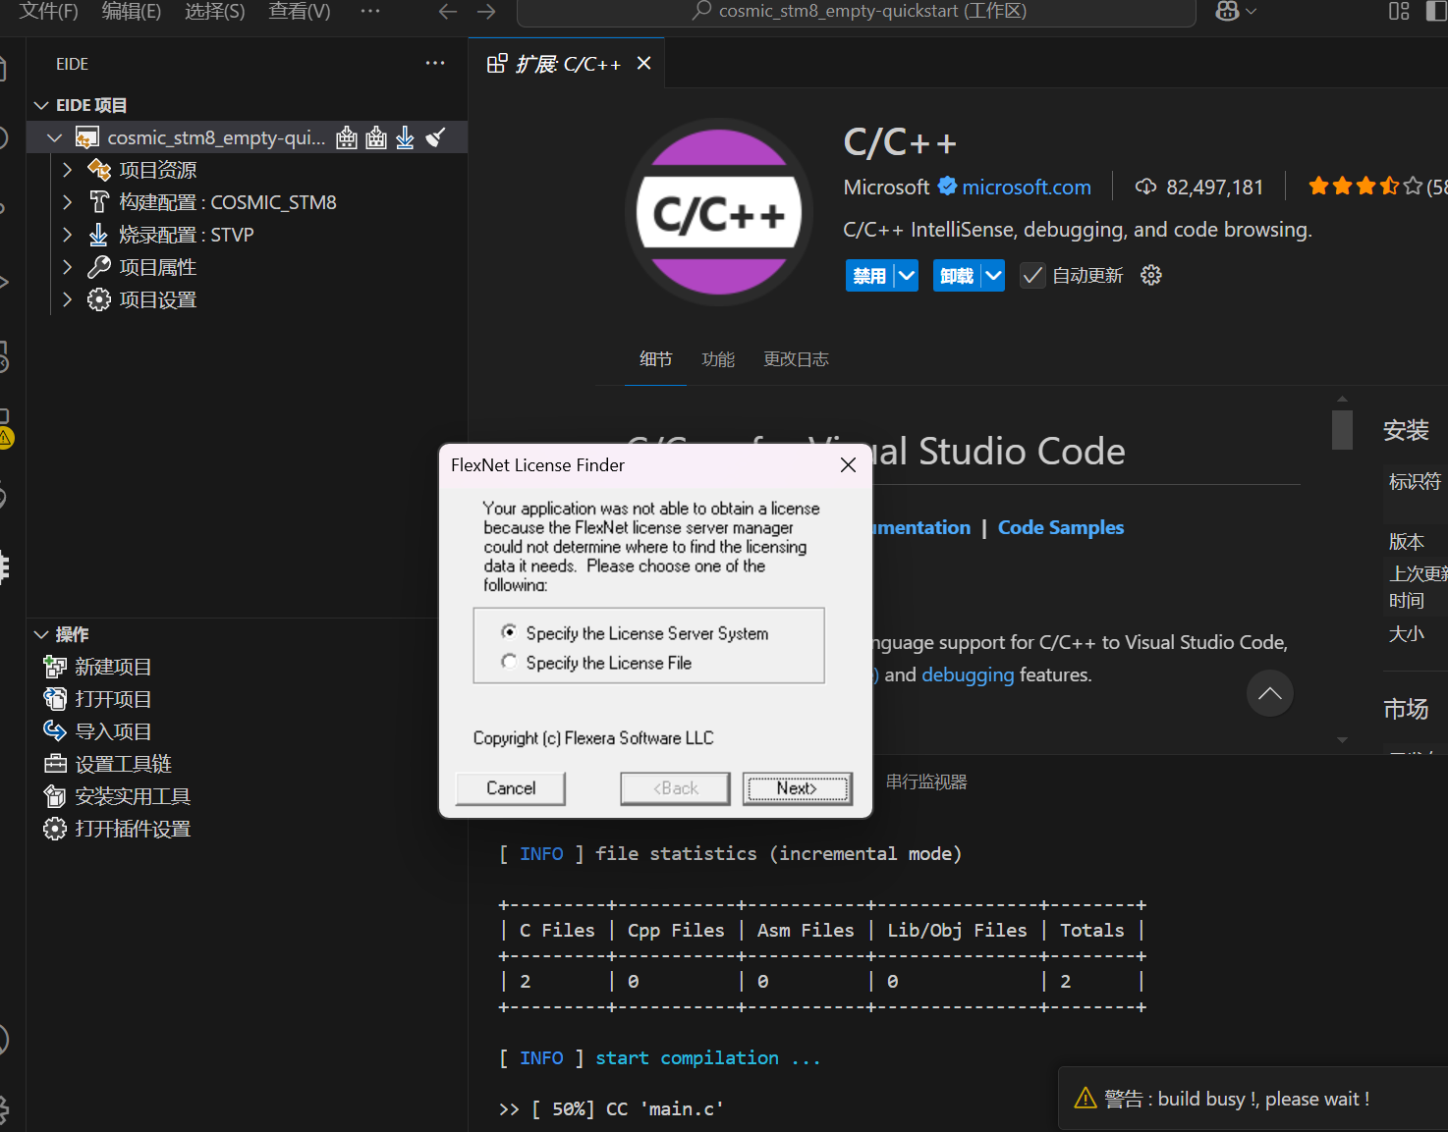Open the Code Samples link
Screen dimensions: 1448x1132
click(1061, 527)
